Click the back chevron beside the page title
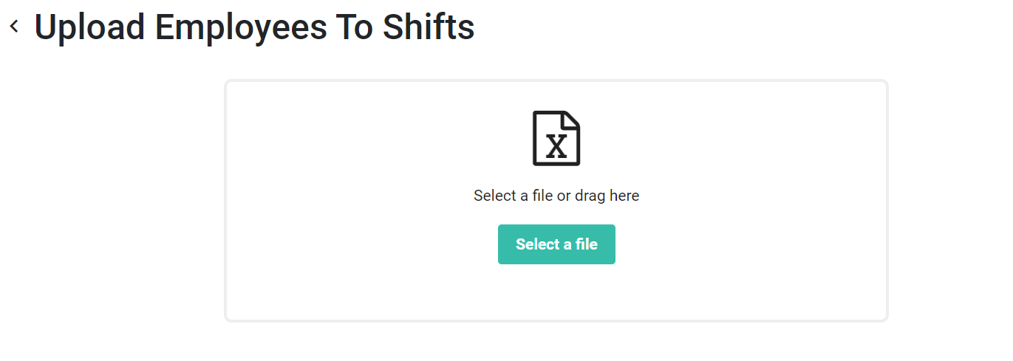Image resolution: width=1013 pixels, height=361 pixels. tap(14, 27)
